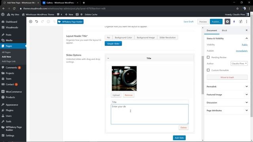This screenshot has height=142, width=253.
Task: Bookmark page with star icon
Action: click(x=237, y=8)
